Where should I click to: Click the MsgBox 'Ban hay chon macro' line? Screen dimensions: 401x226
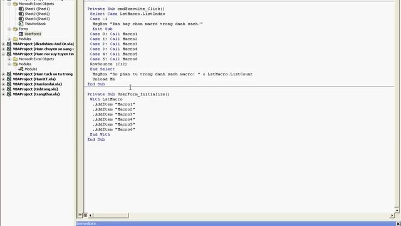pos(148,24)
